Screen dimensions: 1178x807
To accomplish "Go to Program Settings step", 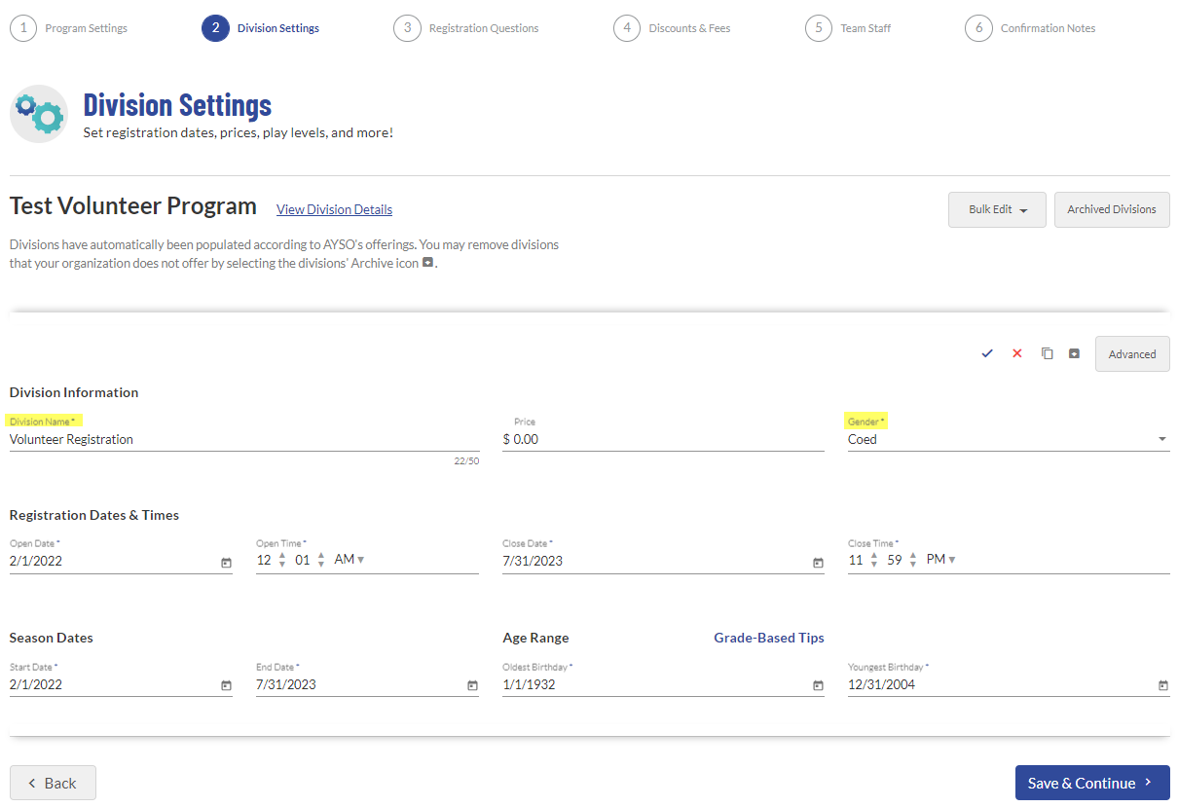I will pos(69,28).
